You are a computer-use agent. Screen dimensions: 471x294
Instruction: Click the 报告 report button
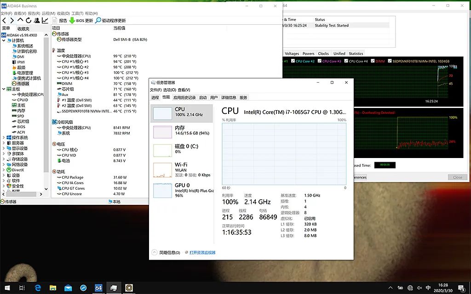point(60,20)
